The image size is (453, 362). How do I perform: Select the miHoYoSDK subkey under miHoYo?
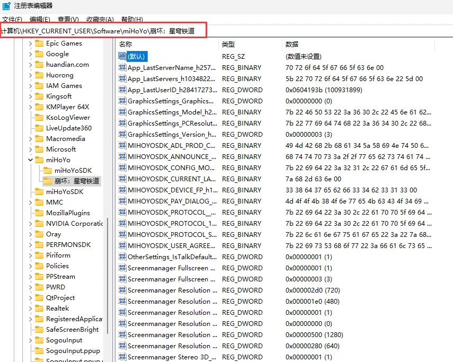73,171
